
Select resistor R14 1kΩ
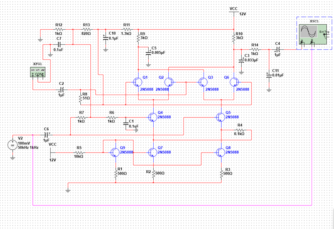coord(255,50)
